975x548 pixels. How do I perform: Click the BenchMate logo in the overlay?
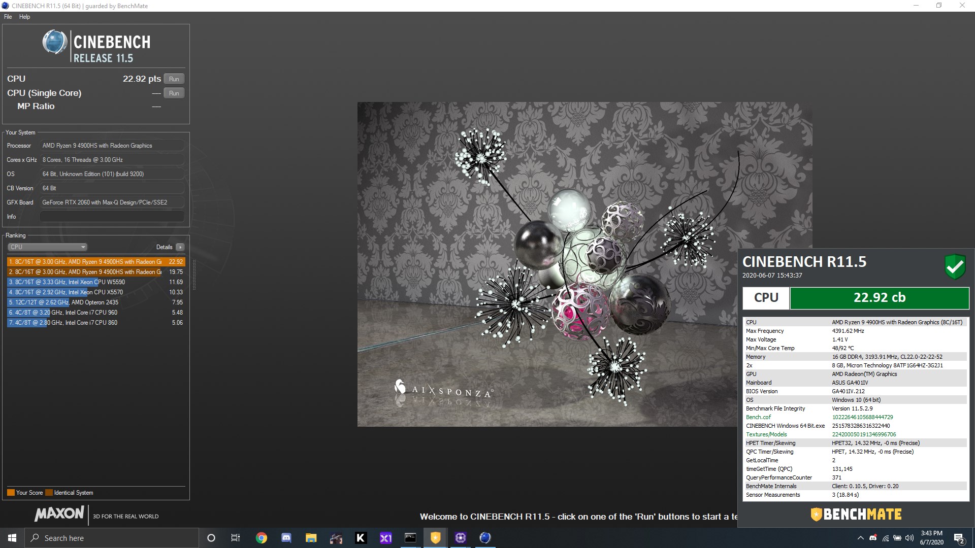(856, 515)
